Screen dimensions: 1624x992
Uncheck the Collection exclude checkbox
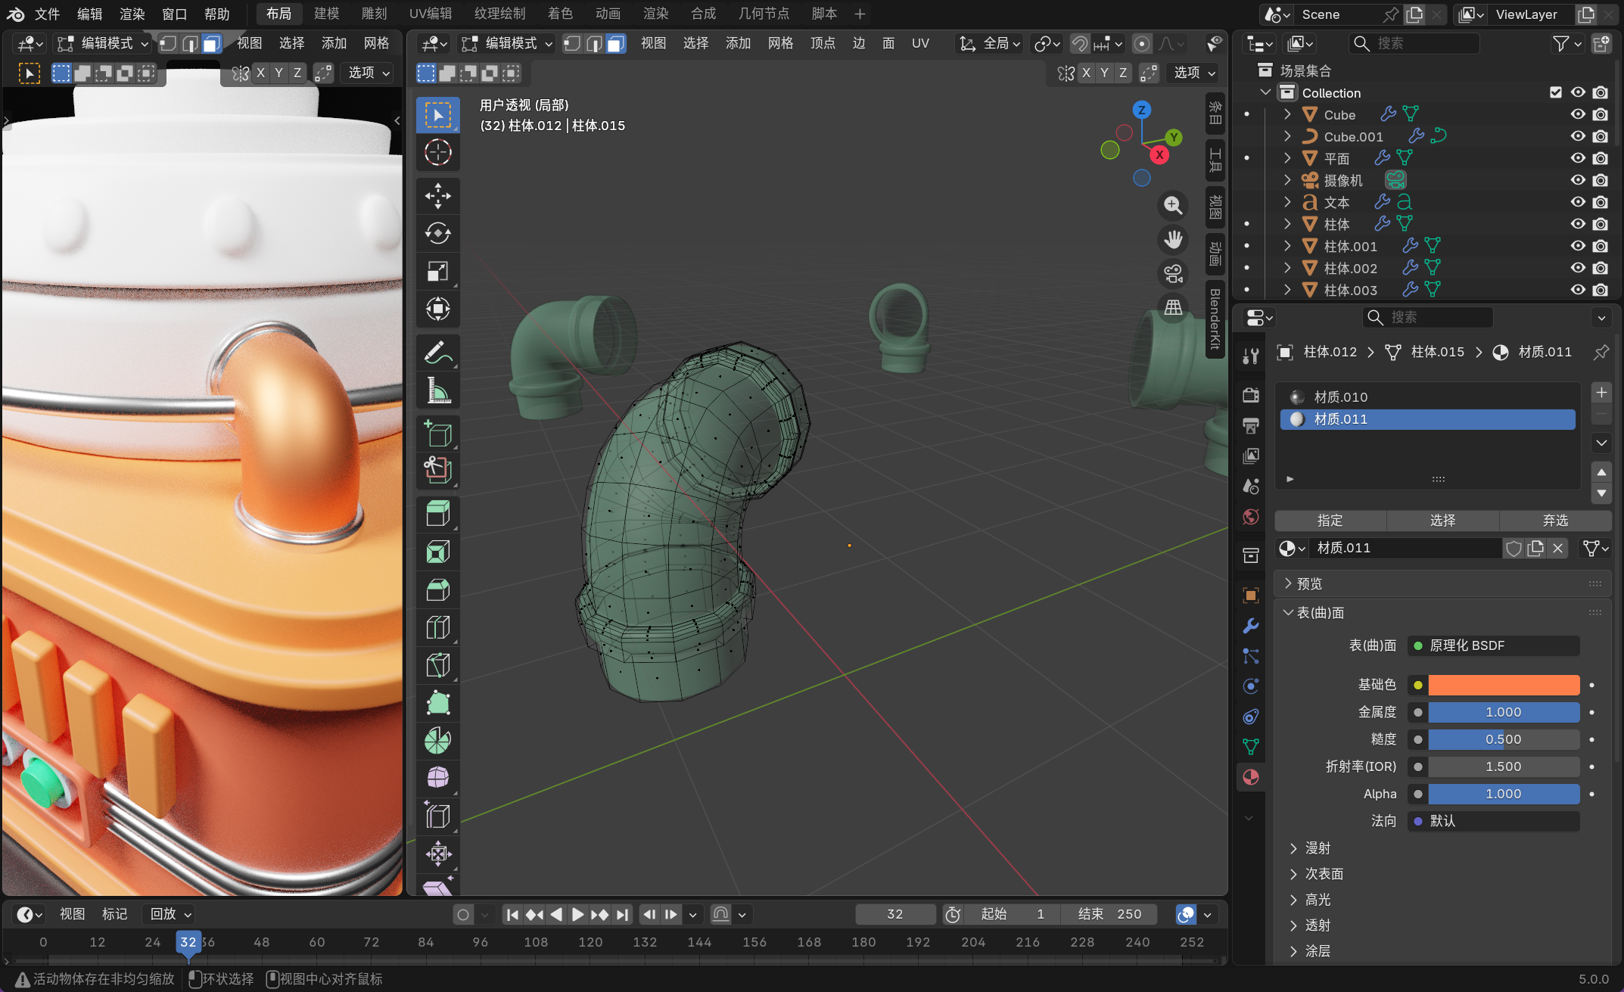tap(1556, 92)
